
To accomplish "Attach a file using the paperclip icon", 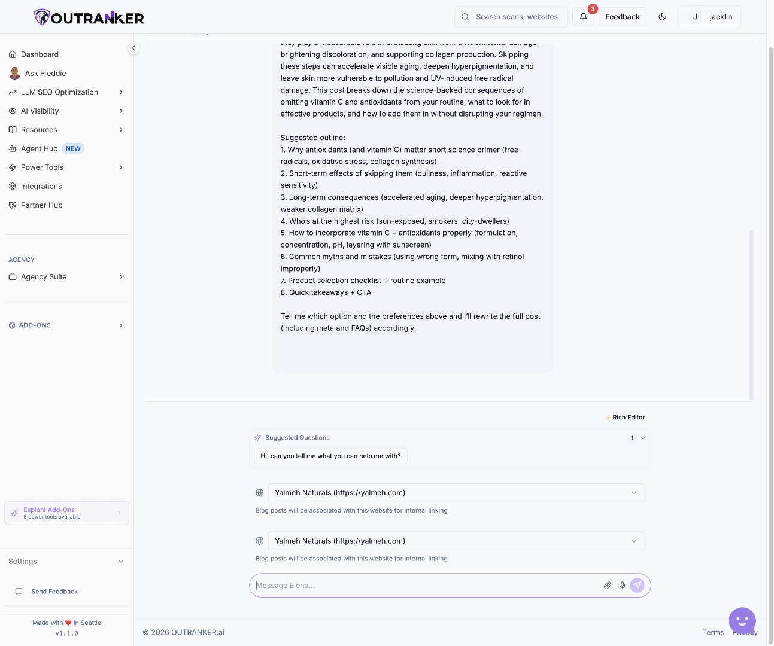I will tap(607, 586).
